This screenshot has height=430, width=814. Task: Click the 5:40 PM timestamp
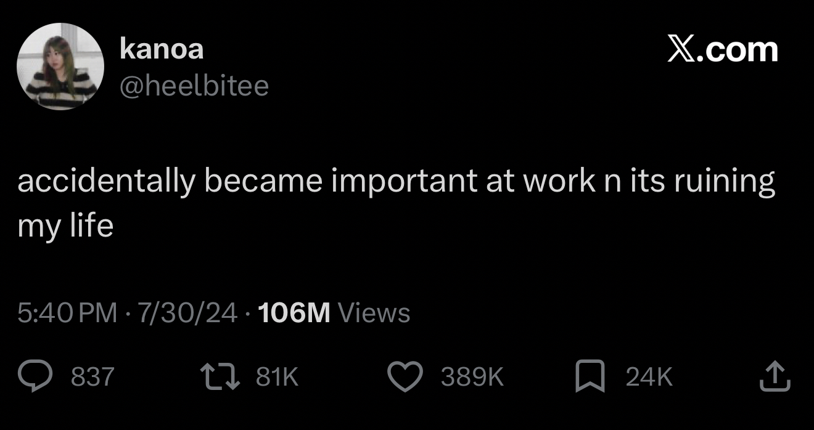67,313
